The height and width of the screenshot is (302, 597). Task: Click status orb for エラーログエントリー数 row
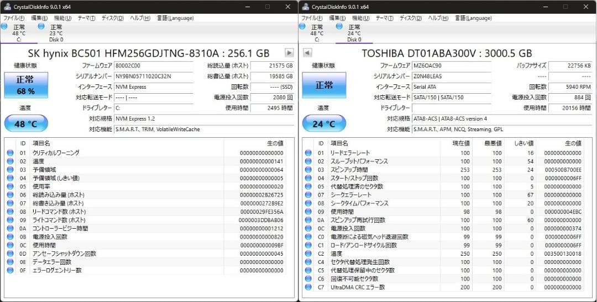click(x=10, y=270)
